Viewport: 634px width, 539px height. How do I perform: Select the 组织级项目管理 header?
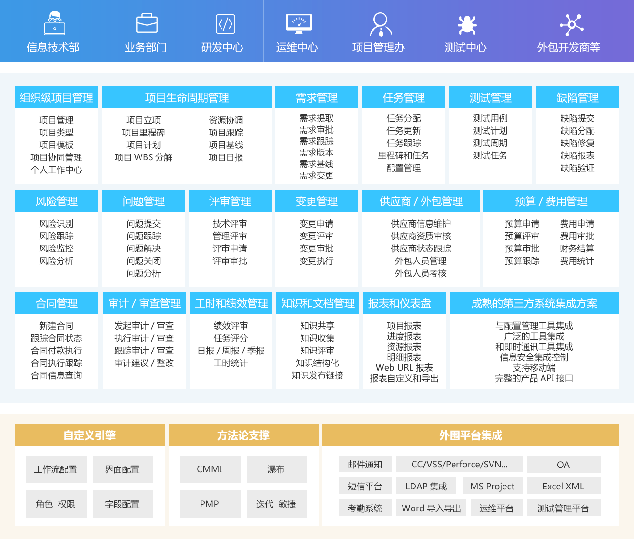click(57, 97)
